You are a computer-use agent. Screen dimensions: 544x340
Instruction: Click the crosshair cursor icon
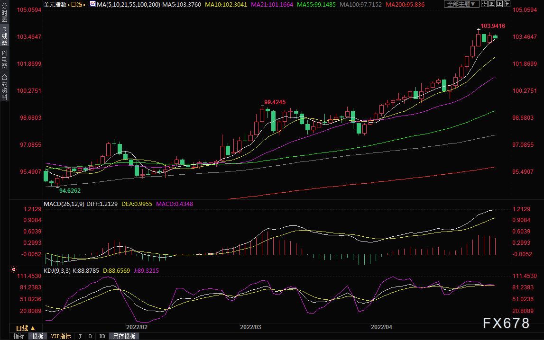[484, 4]
